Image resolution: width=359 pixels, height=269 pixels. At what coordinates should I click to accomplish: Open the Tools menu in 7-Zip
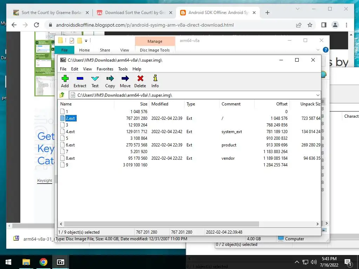click(123, 69)
